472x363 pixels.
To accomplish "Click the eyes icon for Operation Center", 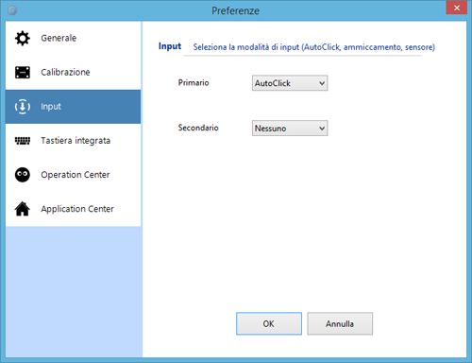I will 23,175.
